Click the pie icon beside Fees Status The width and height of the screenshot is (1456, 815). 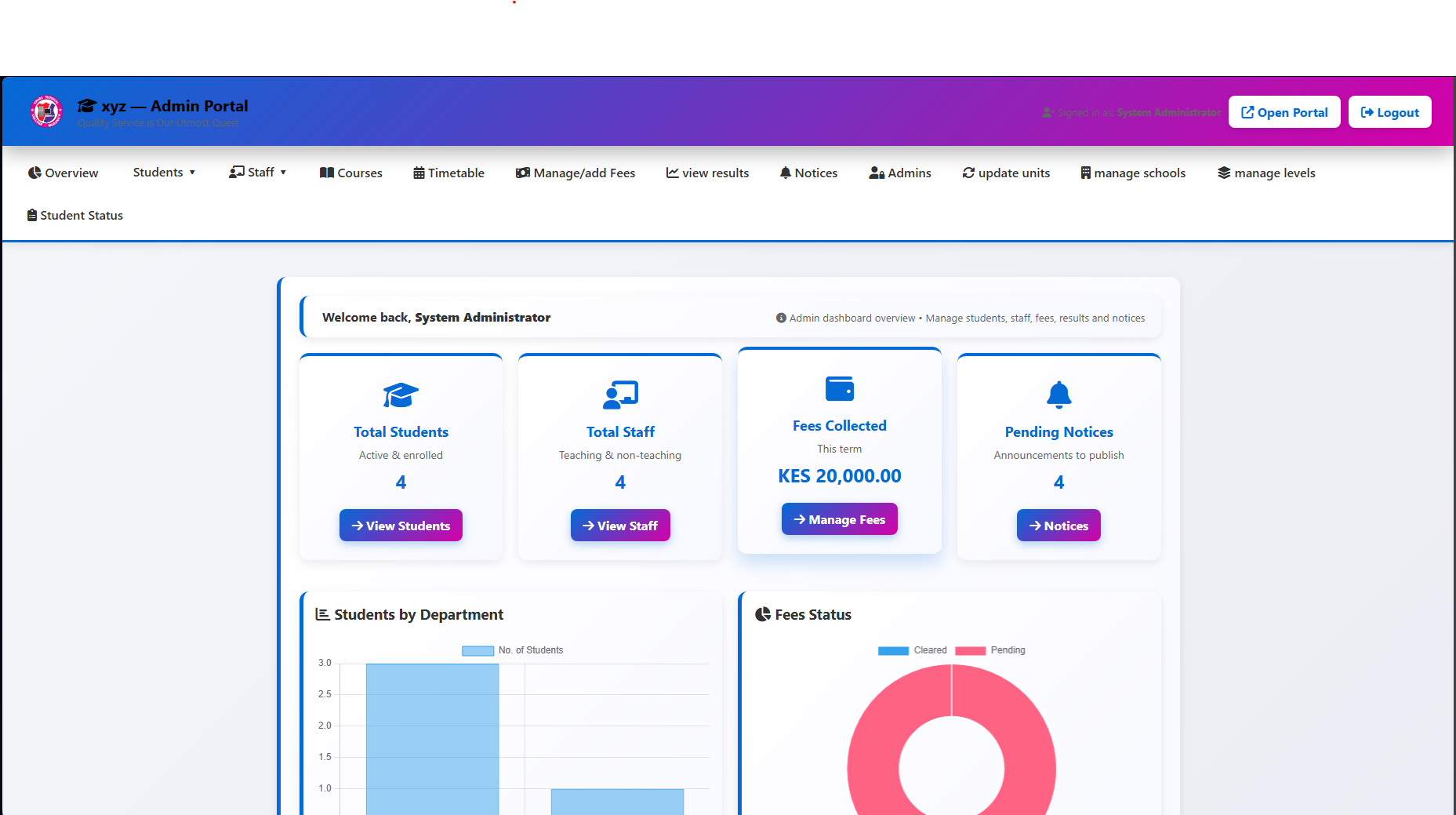coord(763,614)
